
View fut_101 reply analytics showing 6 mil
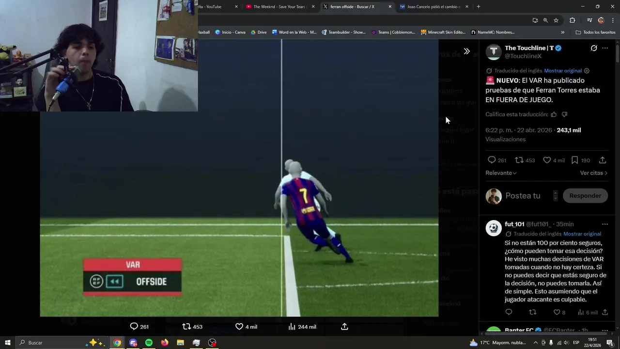tap(588, 312)
